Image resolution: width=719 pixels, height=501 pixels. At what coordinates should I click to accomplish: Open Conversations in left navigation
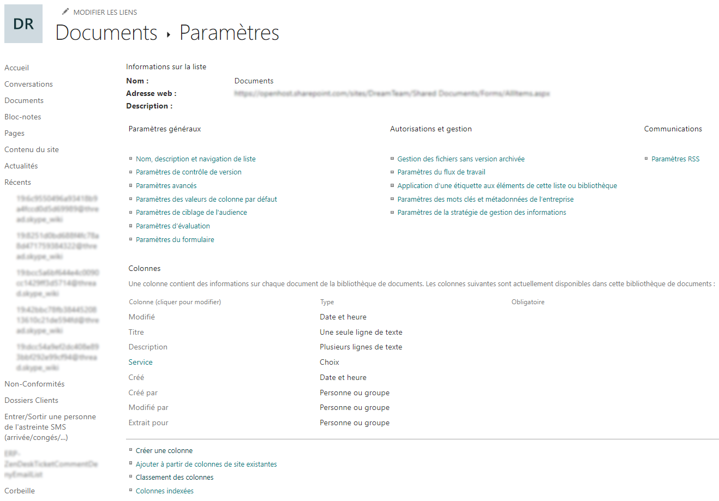click(x=28, y=84)
